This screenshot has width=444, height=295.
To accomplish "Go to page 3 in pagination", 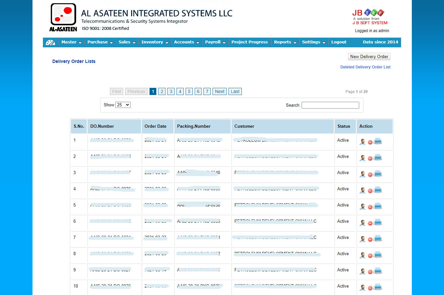I will (x=171, y=91).
